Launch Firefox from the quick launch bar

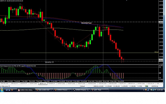(x=12, y=90)
